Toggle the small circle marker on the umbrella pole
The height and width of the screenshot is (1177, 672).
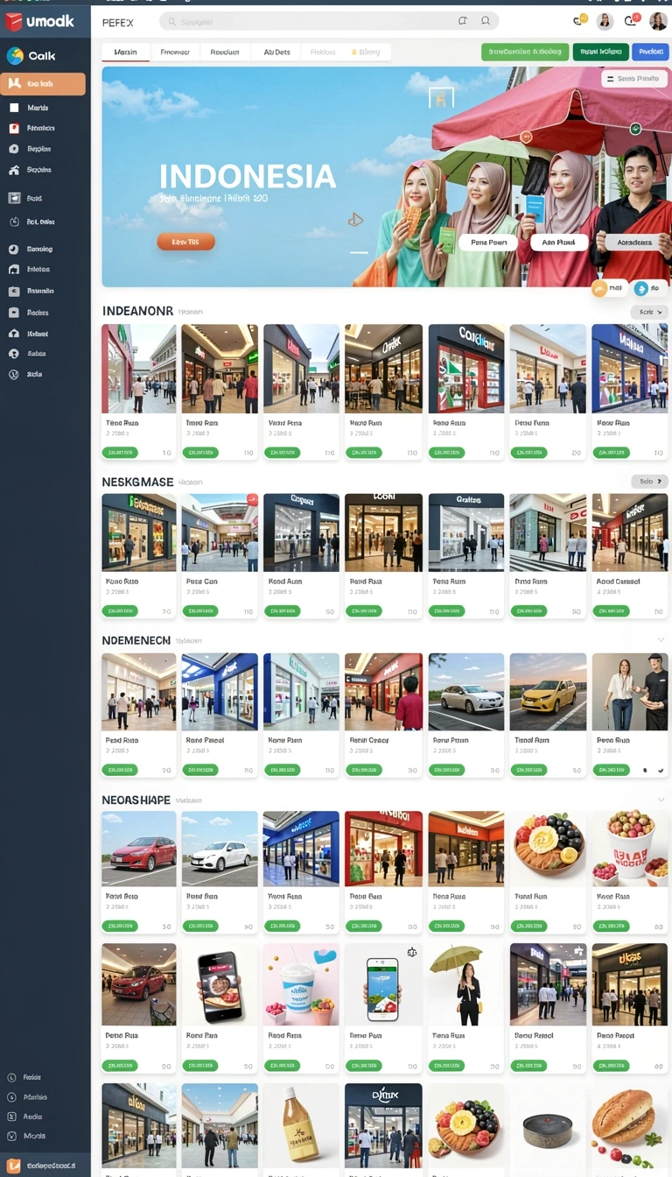(x=527, y=137)
